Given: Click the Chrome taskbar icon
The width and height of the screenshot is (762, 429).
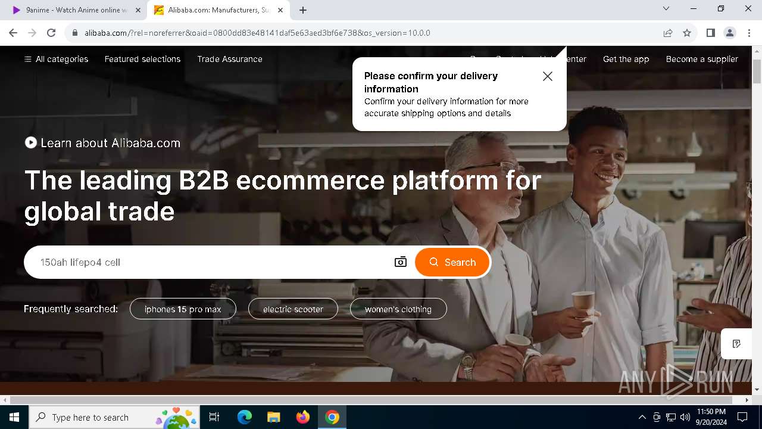Looking at the screenshot, I should pos(332,417).
